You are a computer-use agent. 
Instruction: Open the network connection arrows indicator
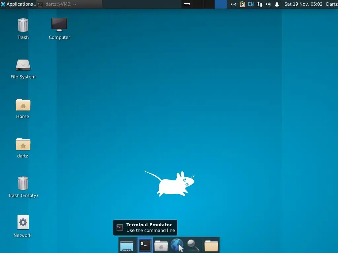tap(233, 4)
